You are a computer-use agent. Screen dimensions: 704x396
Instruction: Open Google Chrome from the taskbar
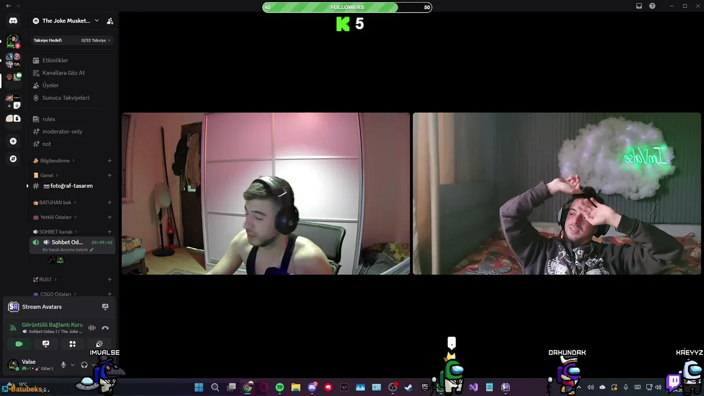[x=248, y=387]
